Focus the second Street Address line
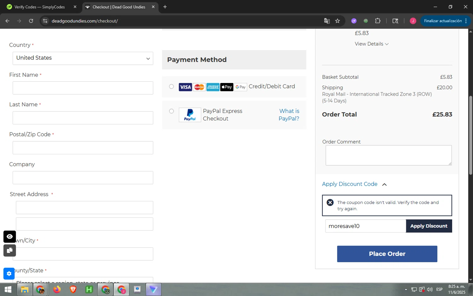The height and width of the screenshot is (296, 473). (85, 224)
